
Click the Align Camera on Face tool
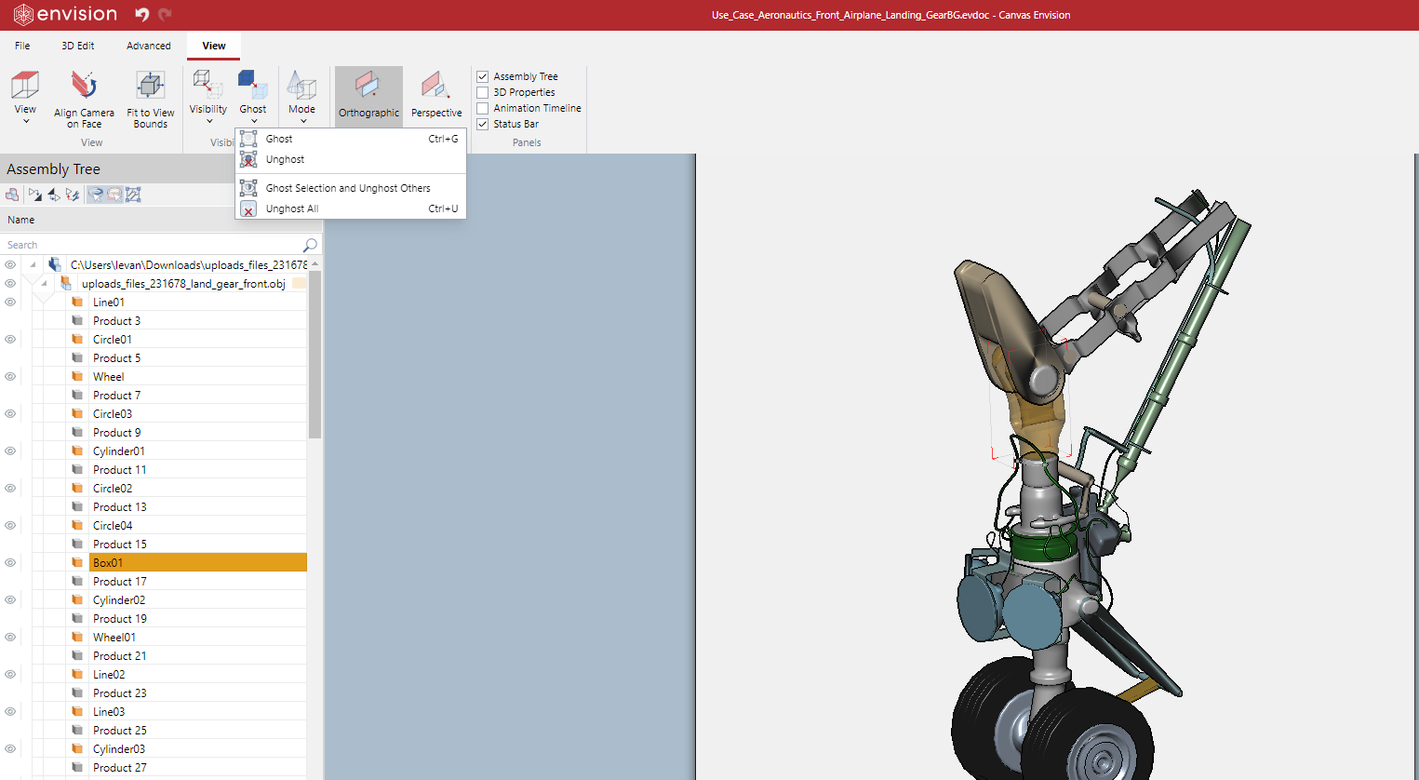click(x=84, y=100)
